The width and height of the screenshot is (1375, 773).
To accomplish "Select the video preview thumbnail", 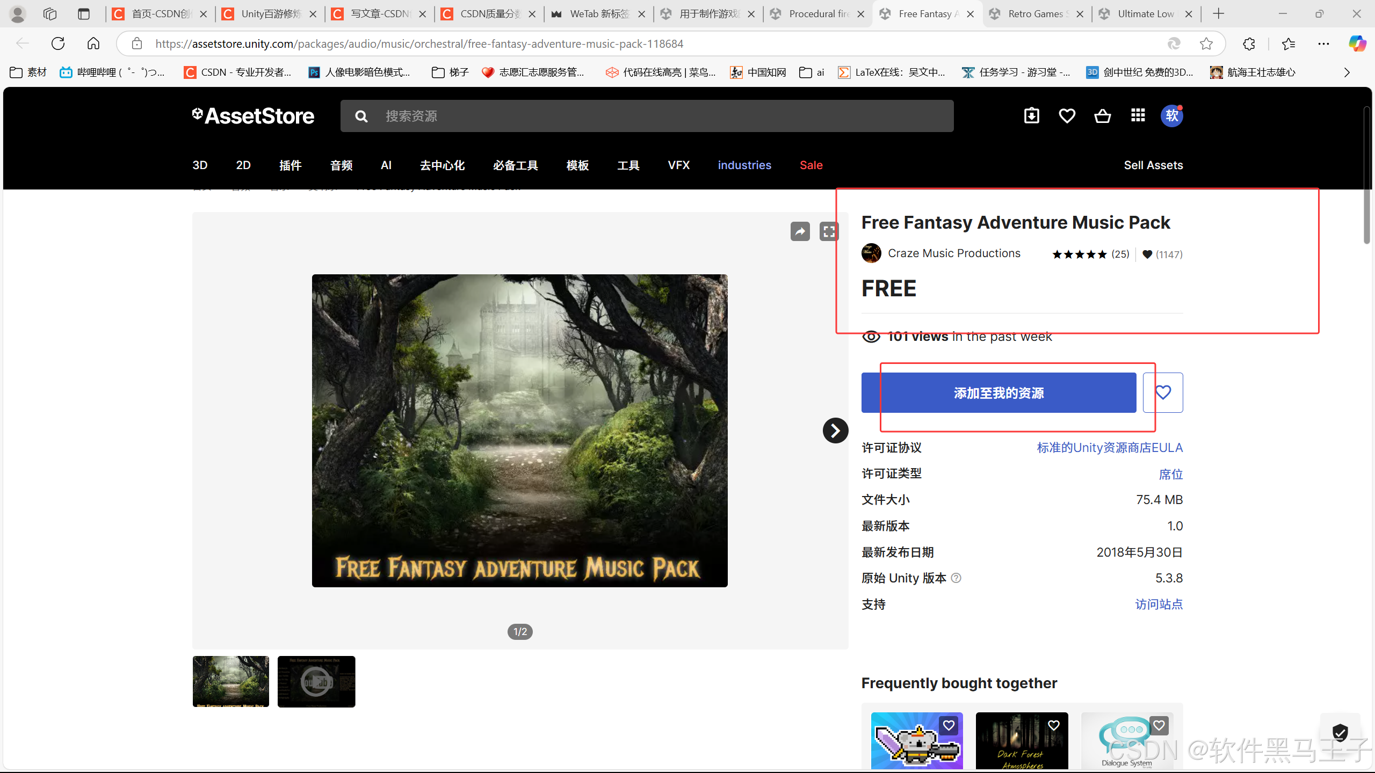I will click(x=316, y=681).
